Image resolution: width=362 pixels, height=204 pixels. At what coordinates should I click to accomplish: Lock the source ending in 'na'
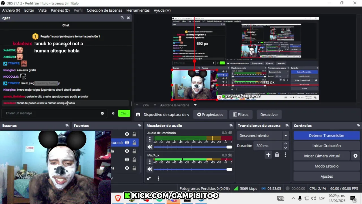pos(134,168)
